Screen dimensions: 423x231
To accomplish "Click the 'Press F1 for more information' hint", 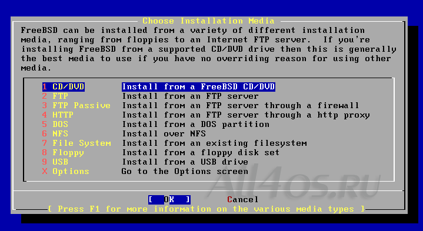I will tap(206, 209).
